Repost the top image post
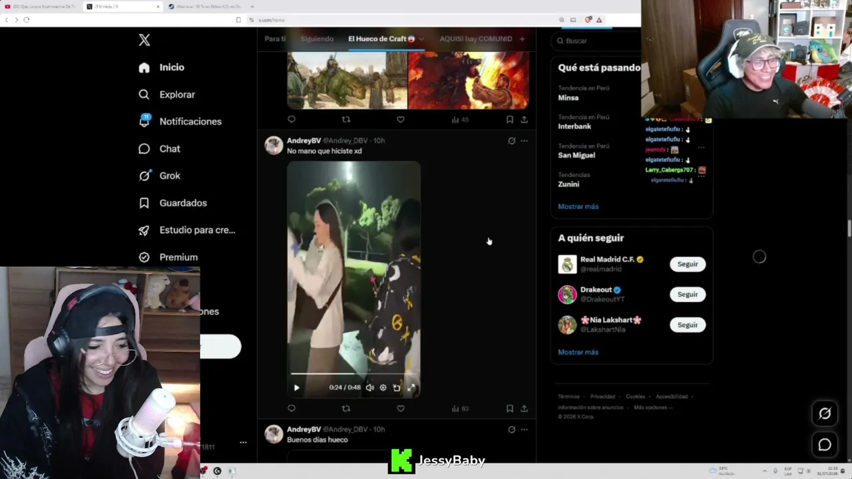Screen dimensions: 852x479 pos(346,119)
